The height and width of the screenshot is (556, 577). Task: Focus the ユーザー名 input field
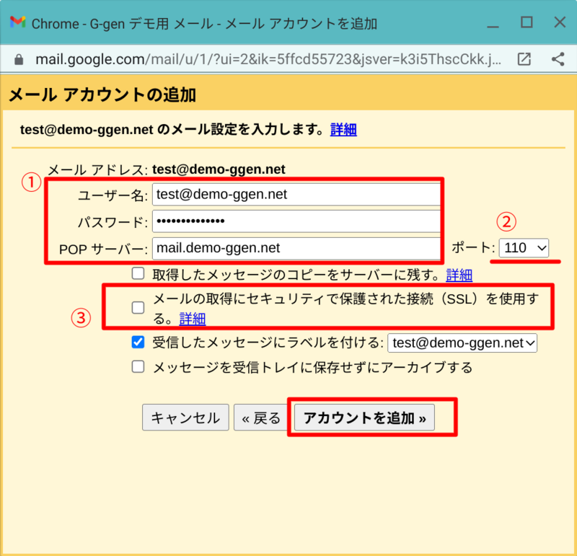coord(296,194)
